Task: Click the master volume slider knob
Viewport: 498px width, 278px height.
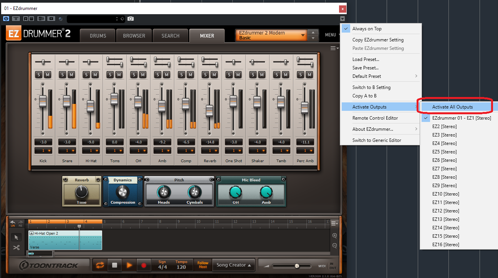Action: click(x=297, y=266)
